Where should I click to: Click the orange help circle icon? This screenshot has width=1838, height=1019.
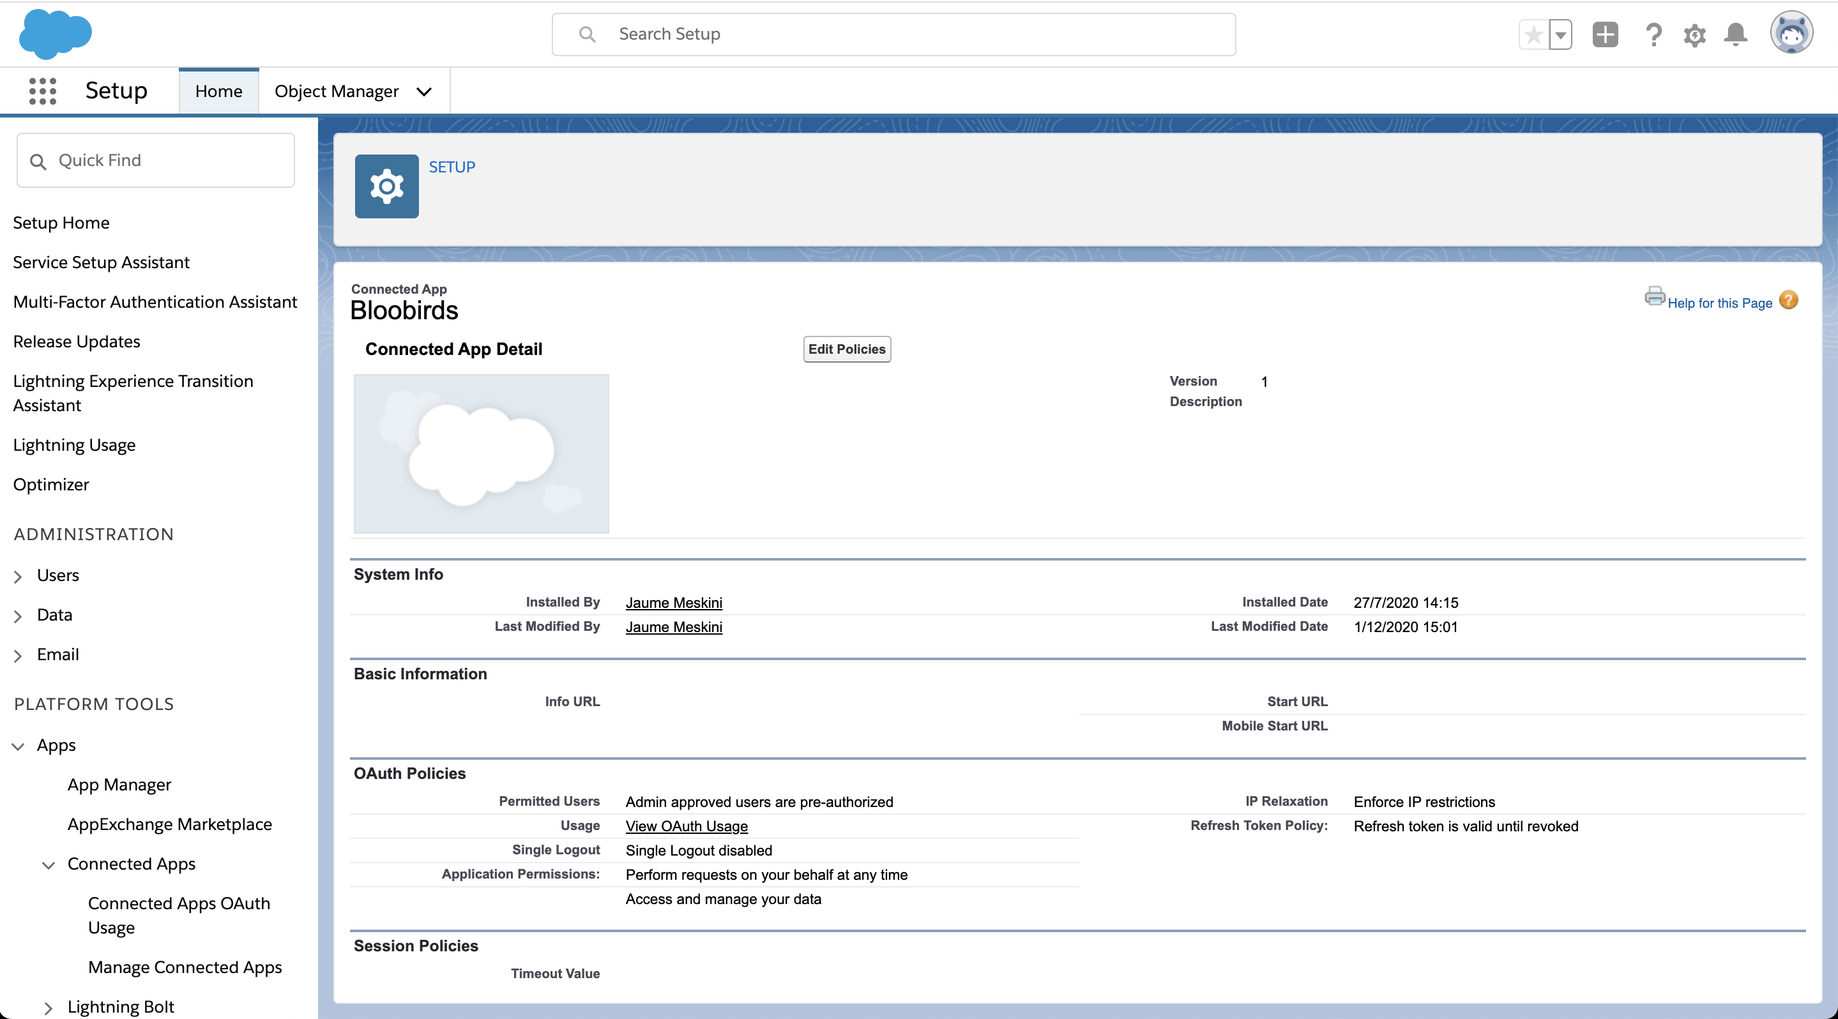pos(1789,300)
